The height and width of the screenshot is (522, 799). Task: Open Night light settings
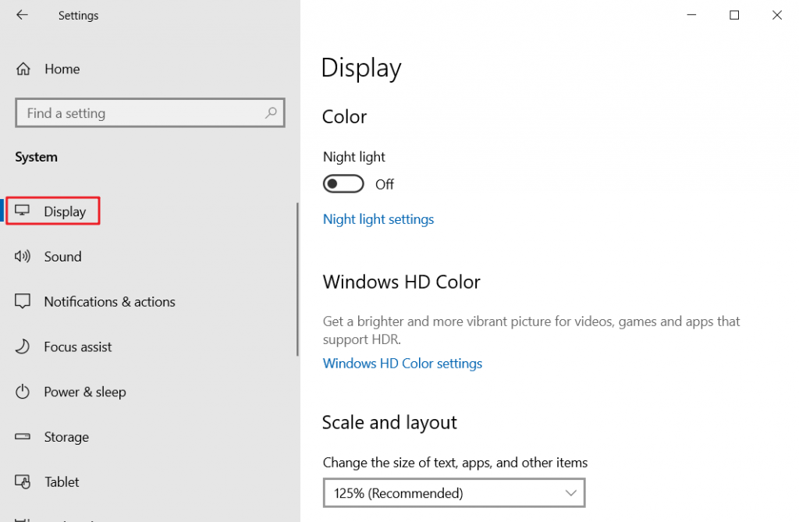coord(378,219)
